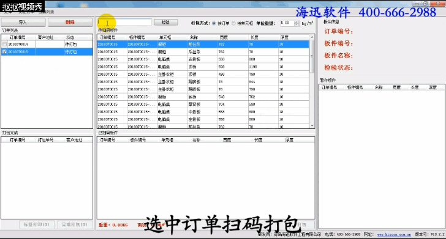Untick the checkbox for order 2018070015
This screenshot has width=446, height=239.
pos(4,52)
